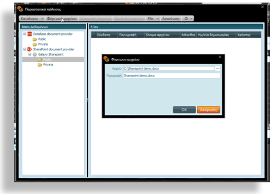Collapse the Galaxy Sharepoint node
The height and width of the screenshot is (194, 272).
point(30,54)
